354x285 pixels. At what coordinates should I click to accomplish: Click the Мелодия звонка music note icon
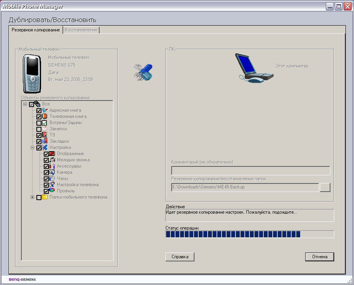[x=52, y=160]
